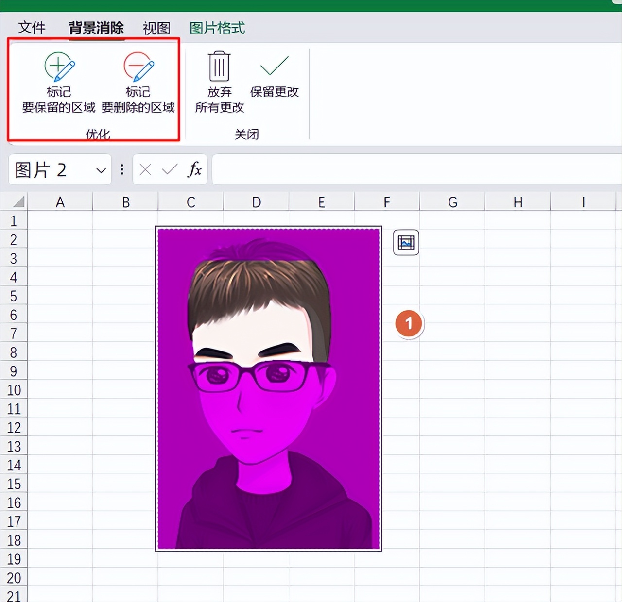The height and width of the screenshot is (602, 622).
Task: Select row 2 header
Action: tap(14, 240)
